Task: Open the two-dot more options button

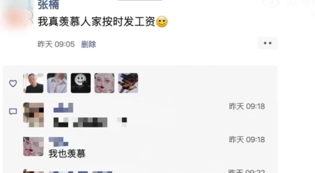Action: coord(267,43)
